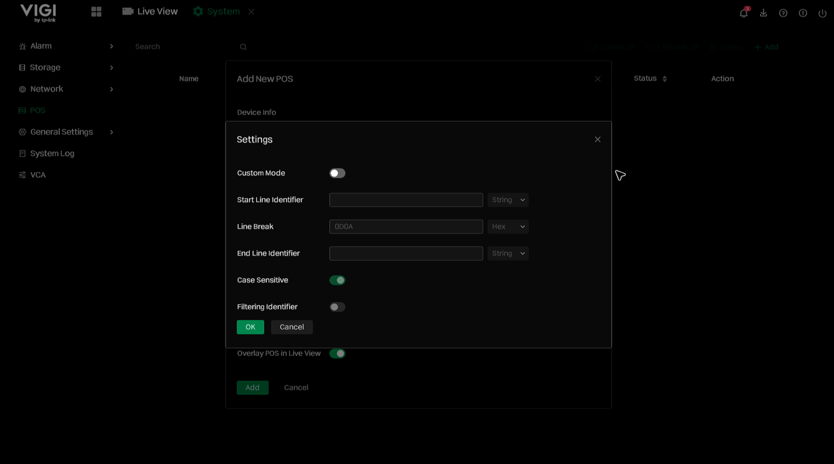Open the info icon in top bar
The width and height of the screenshot is (834, 464).
click(x=803, y=13)
